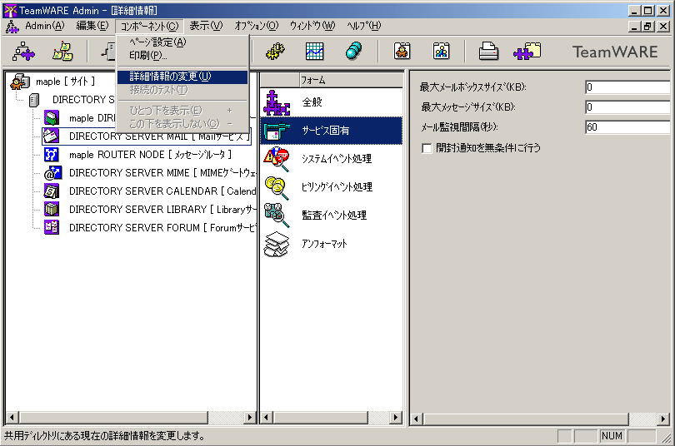Select the 全般 form icon
675x446 pixels.
pos(277,102)
